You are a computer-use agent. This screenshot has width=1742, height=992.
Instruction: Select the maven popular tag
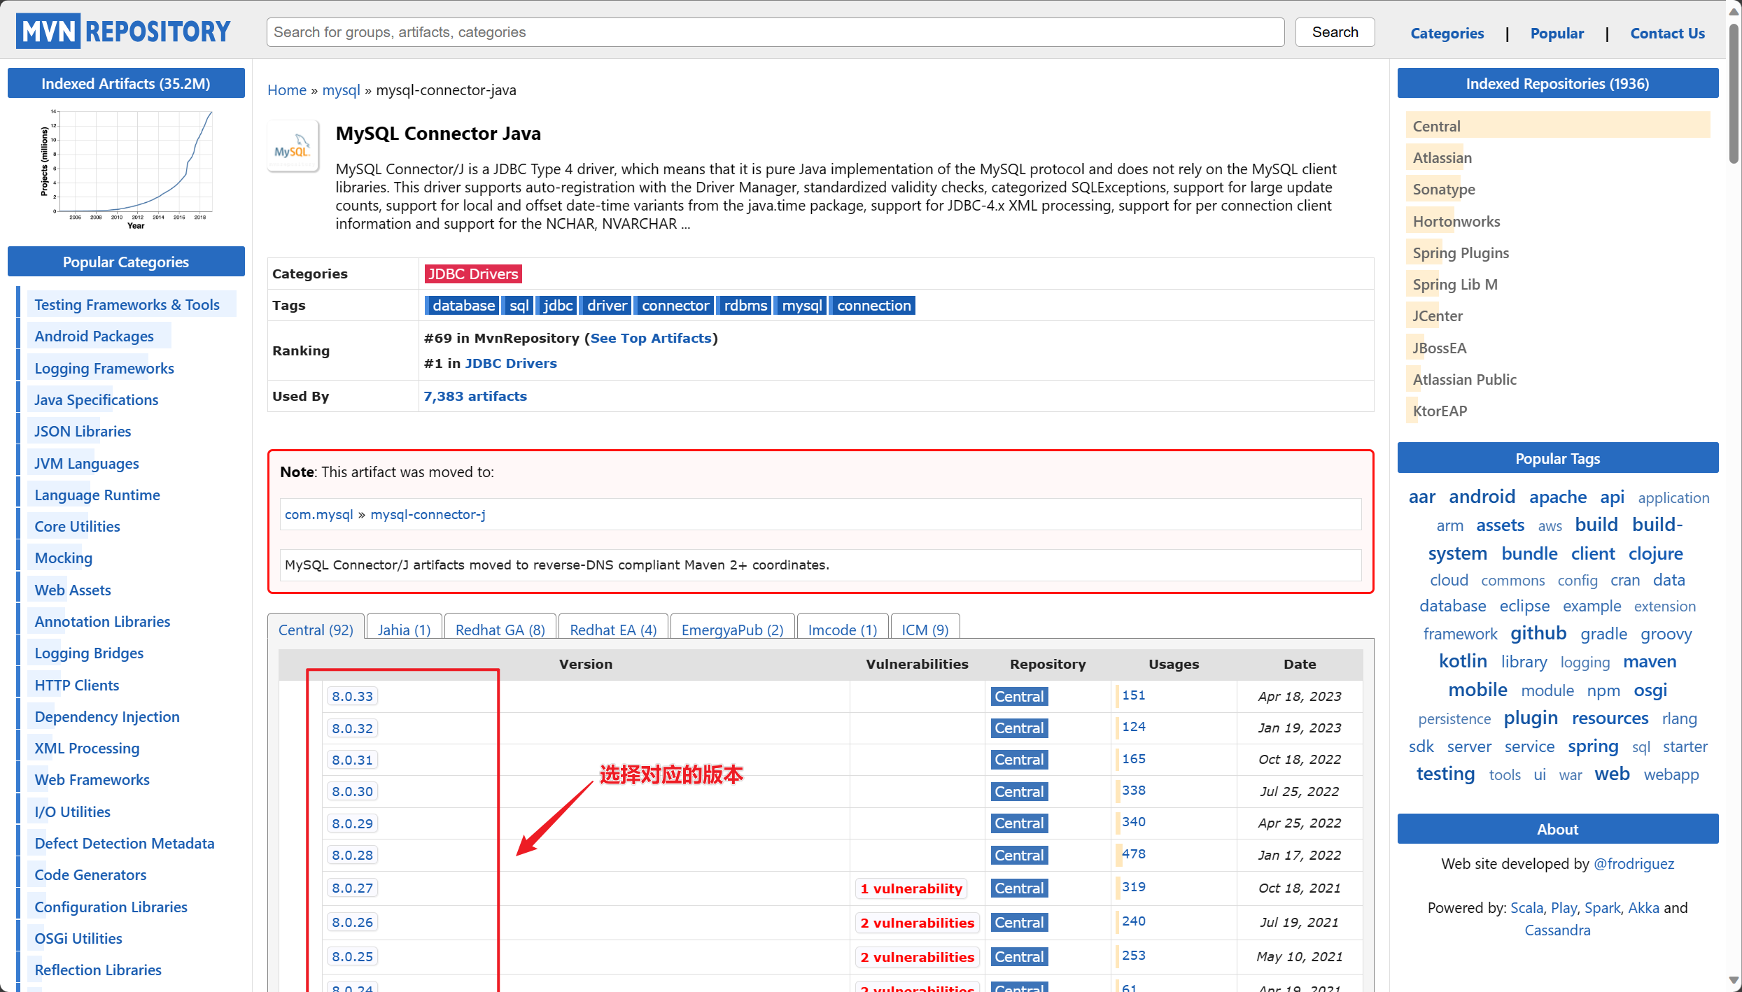click(x=1650, y=661)
